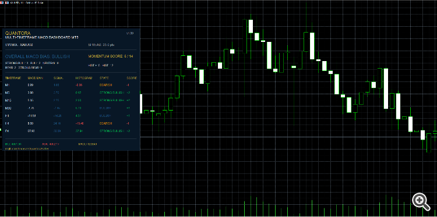Click the MACD 12/26/9 settings label
The width and height of the screenshot is (437, 217).
(x=88, y=144)
